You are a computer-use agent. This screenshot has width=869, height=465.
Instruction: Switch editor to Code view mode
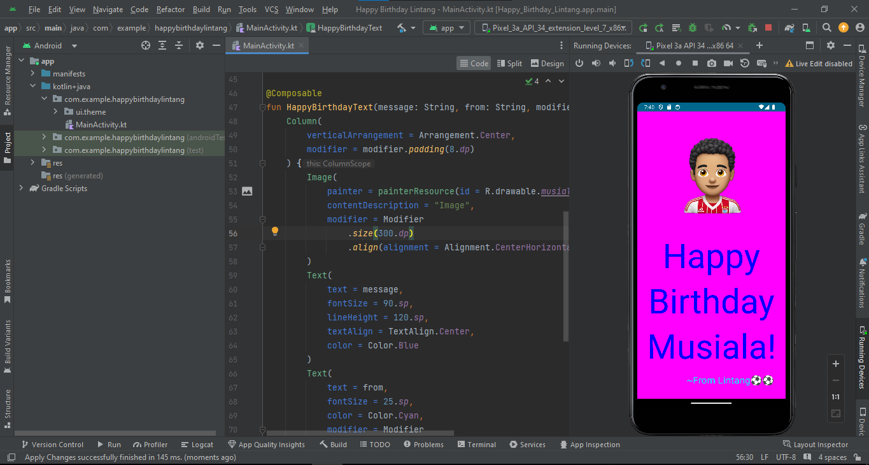tap(473, 63)
